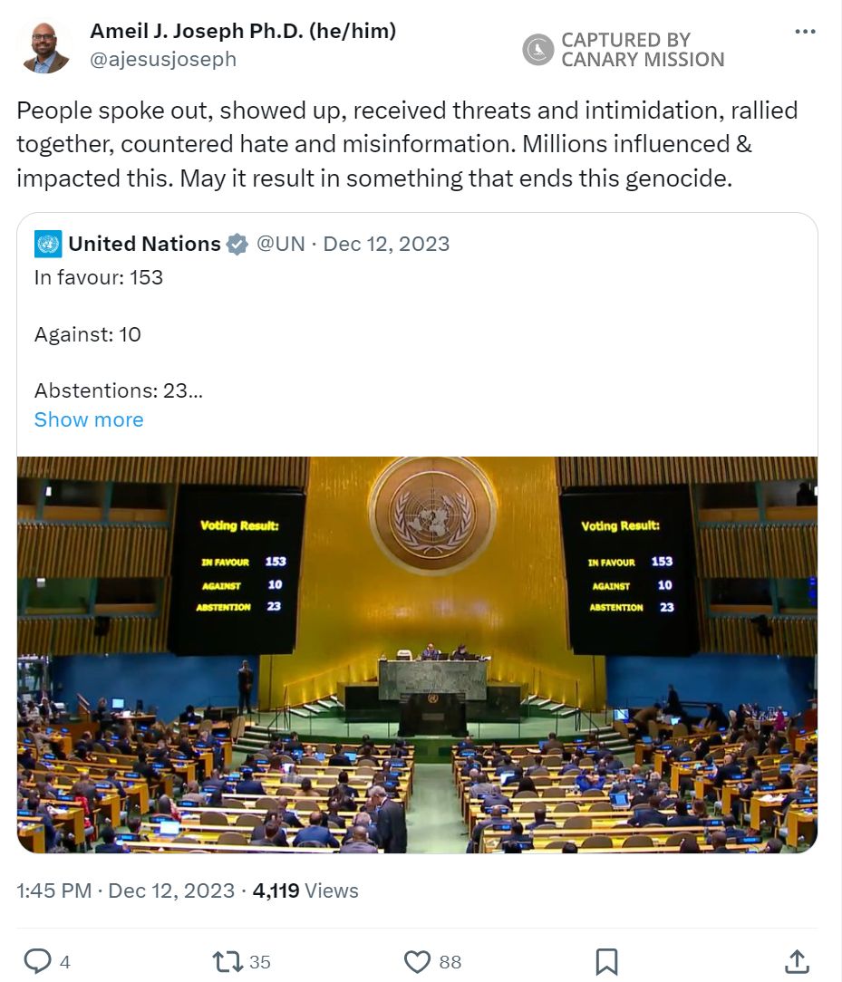Repost this tweet using the retweet icon
842x982 pixels.
(227, 961)
